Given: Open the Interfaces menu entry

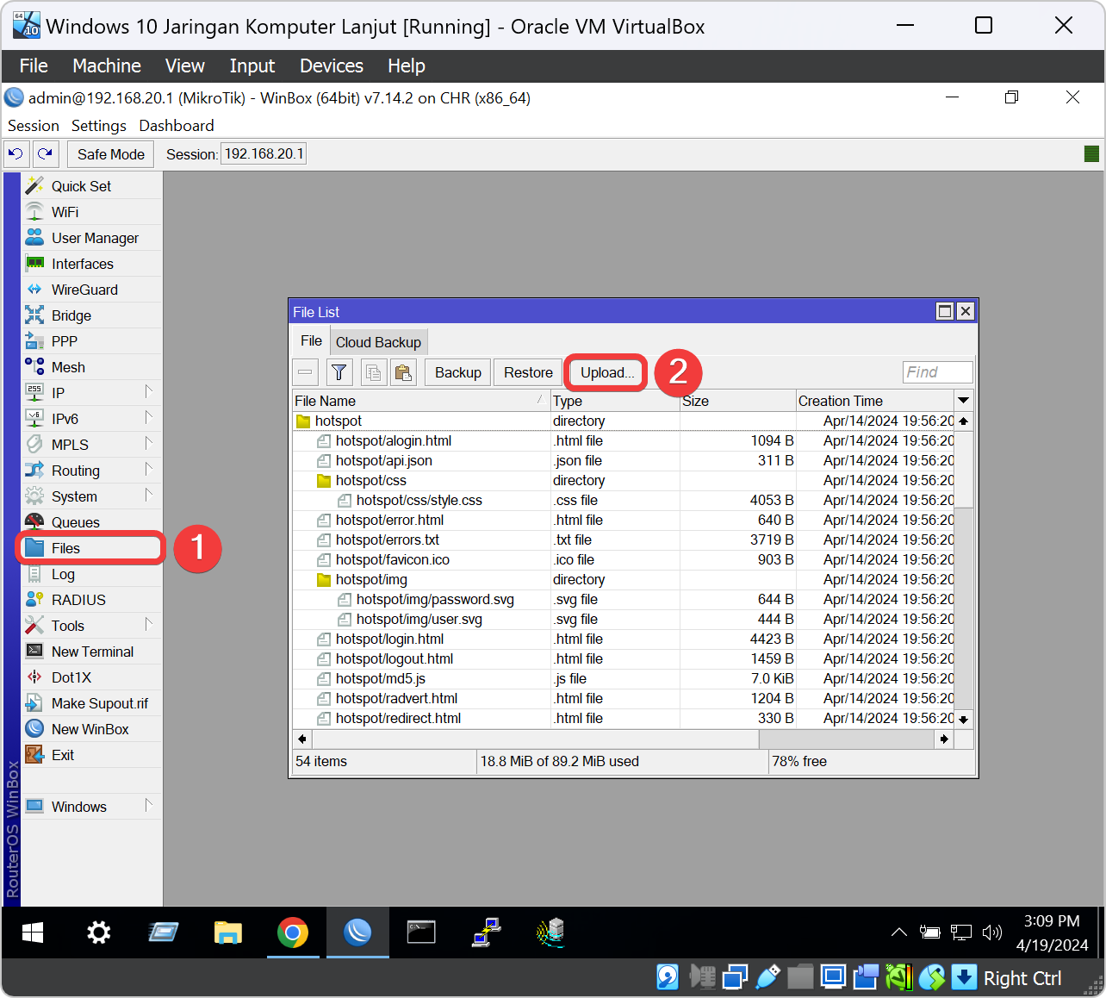Looking at the screenshot, I should click(x=91, y=264).
